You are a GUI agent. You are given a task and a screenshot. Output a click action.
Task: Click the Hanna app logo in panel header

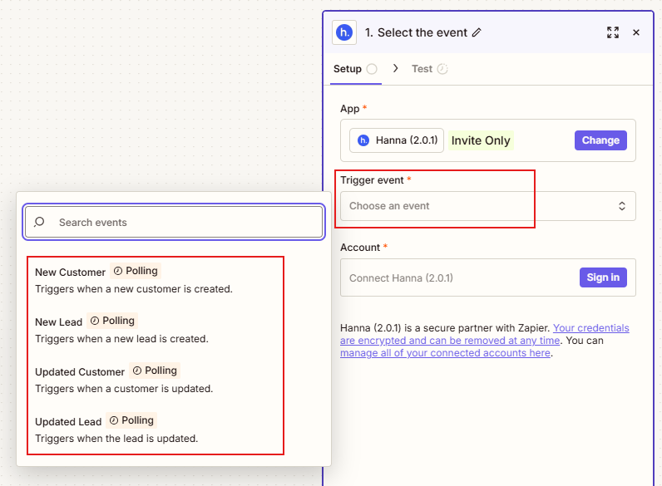(x=344, y=32)
